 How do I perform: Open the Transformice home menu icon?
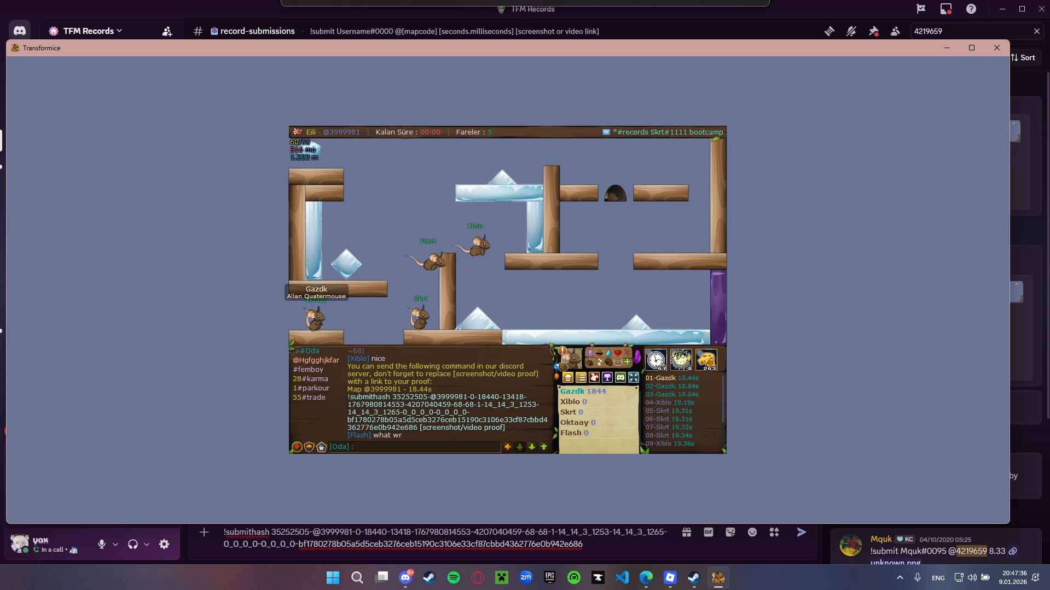pyautogui.click(x=568, y=377)
